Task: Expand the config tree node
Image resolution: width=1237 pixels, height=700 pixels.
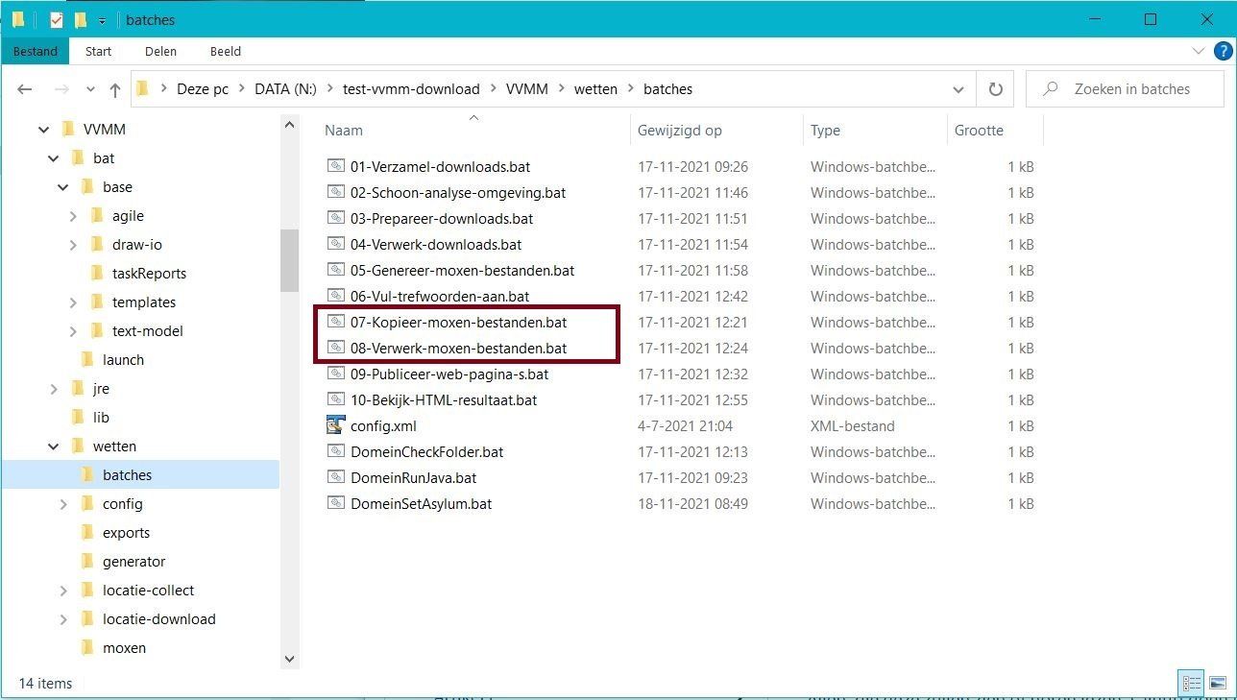Action: [63, 504]
